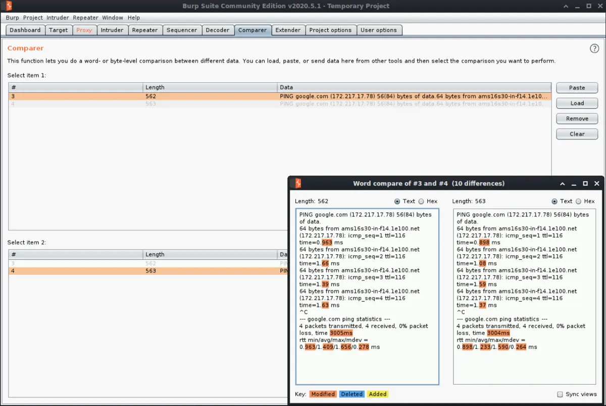Image resolution: width=606 pixels, height=406 pixels.
Task: Click the Remove button
Action: click(x=577, y=119)
